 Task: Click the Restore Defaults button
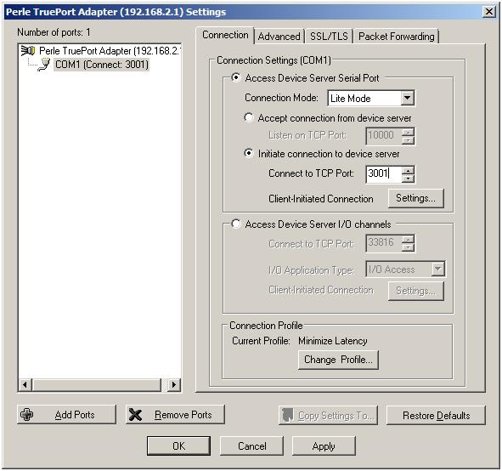click(436, 415)
